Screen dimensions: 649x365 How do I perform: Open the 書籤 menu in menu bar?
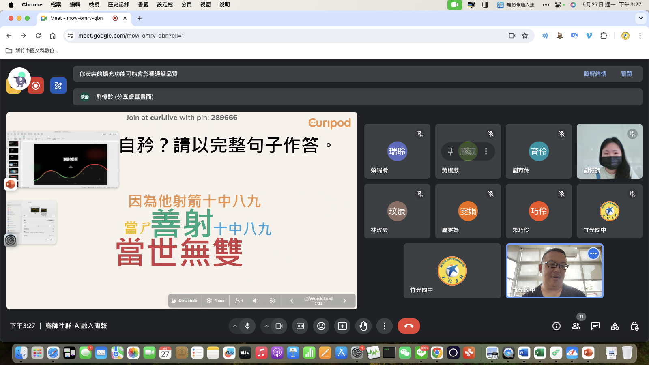tap(143, 4)
